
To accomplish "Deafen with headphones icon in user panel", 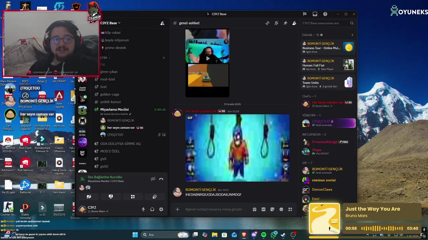I will click(x=152, y=209).
